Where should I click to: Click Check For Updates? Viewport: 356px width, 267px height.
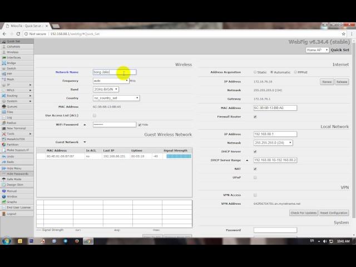point(304,213)
